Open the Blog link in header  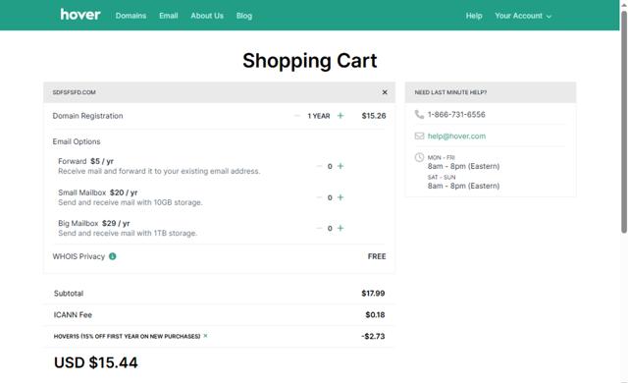244,16
